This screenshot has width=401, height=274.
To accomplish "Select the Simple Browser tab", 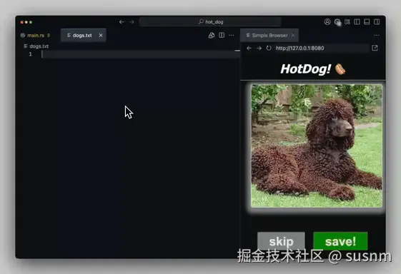I will [x=269, y=35].
